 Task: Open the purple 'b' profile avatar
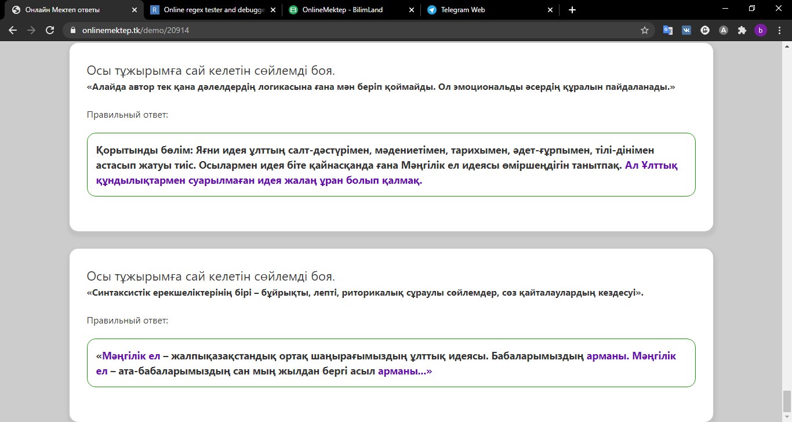[760, 30]
